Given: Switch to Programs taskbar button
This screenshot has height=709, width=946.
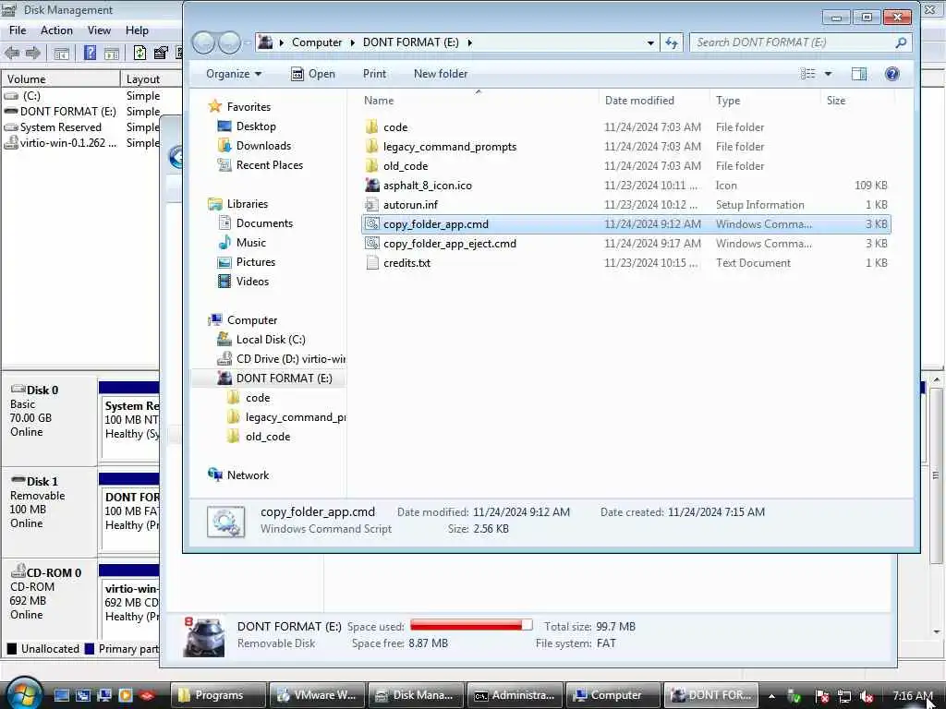Looking at the screenshot, I should point(218,695).
